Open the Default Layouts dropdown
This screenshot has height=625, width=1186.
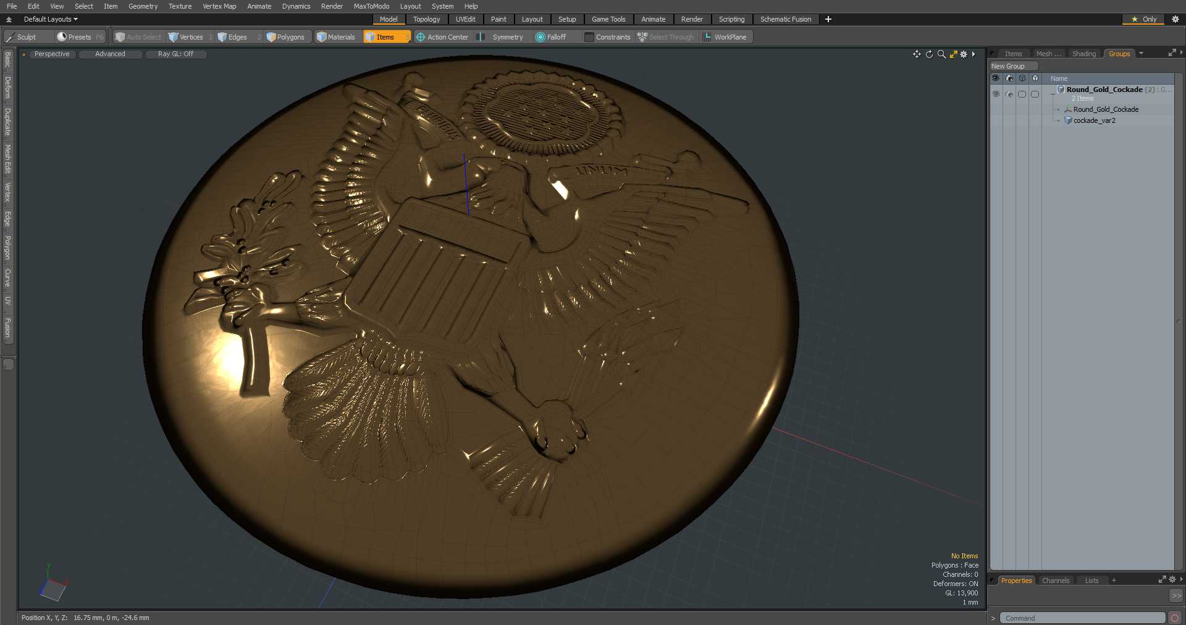click(51, 19)
